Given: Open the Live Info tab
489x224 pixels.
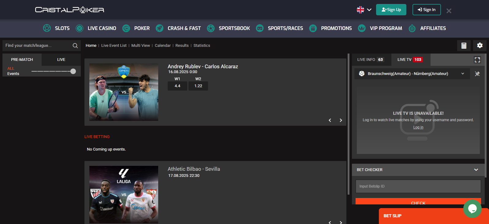Looking at the screenshot, I should click(x=371, y=60).
